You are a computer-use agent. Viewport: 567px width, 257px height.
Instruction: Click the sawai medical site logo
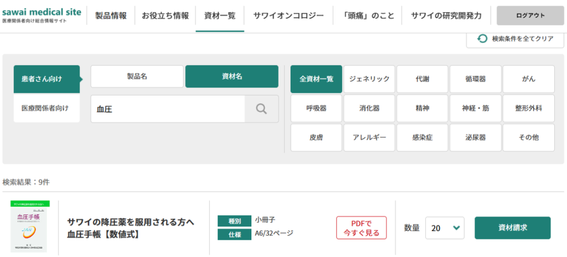(x=42, y=15)
